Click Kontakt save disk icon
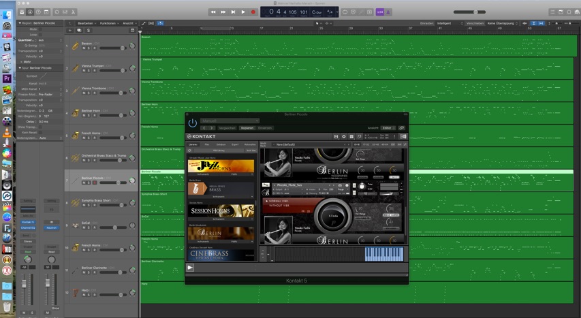 pos(336,136)
